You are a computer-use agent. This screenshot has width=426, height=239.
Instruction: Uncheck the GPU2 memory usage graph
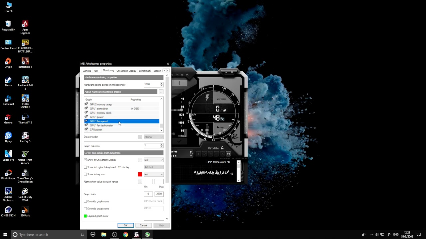[x=86, y=104]
